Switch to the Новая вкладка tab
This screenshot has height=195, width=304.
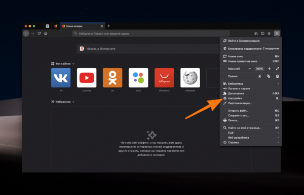pos(83,26)
